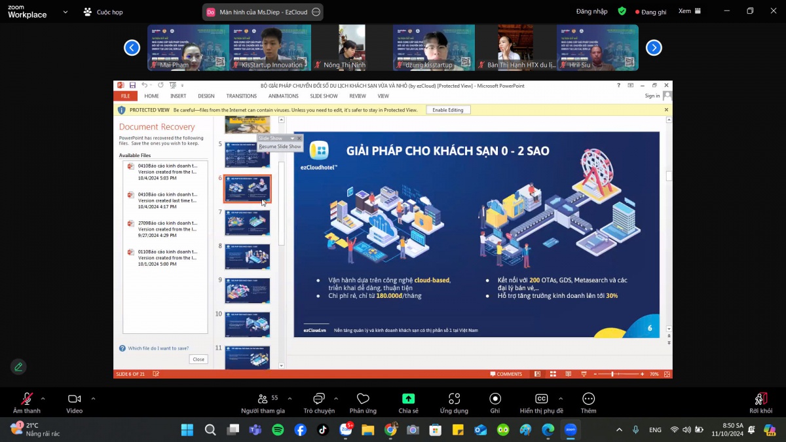The image size is (786, 442).
Task: Click the Ghi record icon
Action: pyautogui.click(x=495, y=399)
